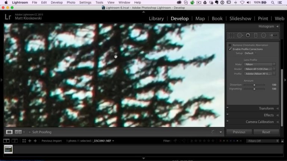The image size is (287, 161).
Task: Open the Notification Center icon
Action: (280, 3)
